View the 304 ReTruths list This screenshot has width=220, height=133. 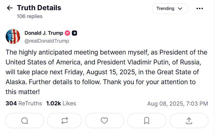[x=24, y=103]
